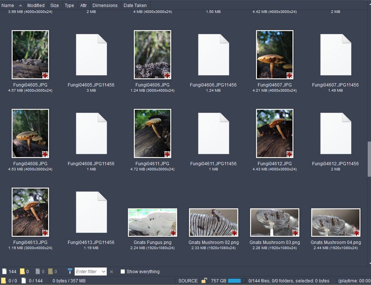This screenshot has width=371, height=285.
Task: Select the Fungi04613.JPG11456 blank file icon
Action: [91, 212]
